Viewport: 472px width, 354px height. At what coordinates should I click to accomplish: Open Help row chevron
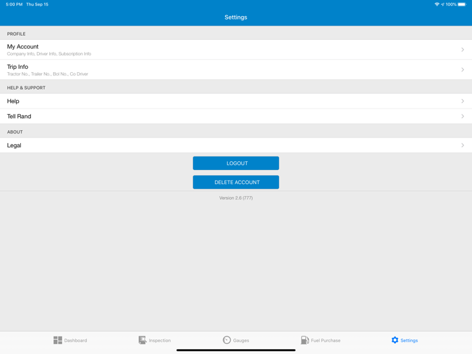click(x=463, y=101)
